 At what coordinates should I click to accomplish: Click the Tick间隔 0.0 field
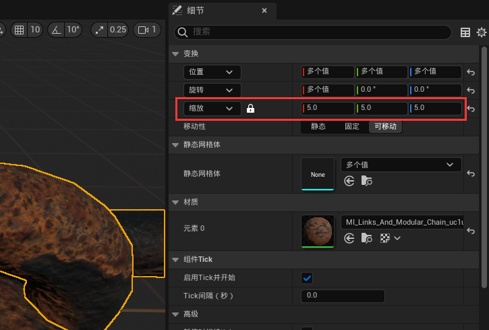pos(343,296)
